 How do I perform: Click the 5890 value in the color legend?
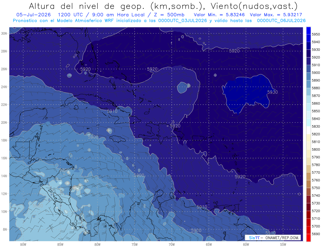(x=316, y=80)
